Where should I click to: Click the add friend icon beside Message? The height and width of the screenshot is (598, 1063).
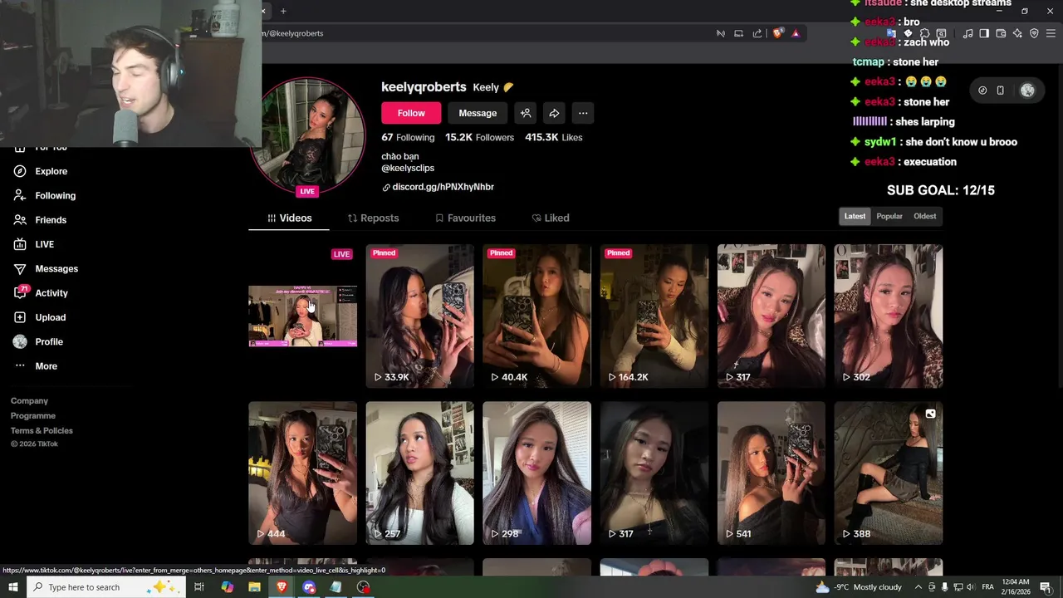(x=526, y=113)
